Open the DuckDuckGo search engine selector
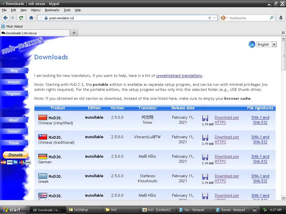The width and height of the screenshot is (286, 214). (224, 18)
